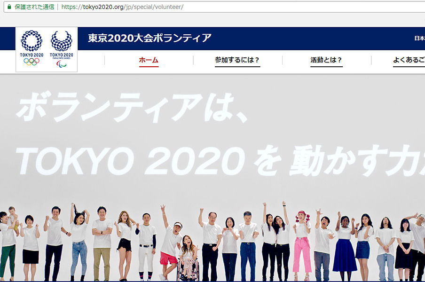This screenshot has height=282, width=425.
Task: Click the Paralympic agitos symbol
Action: (x=61, y=64)
